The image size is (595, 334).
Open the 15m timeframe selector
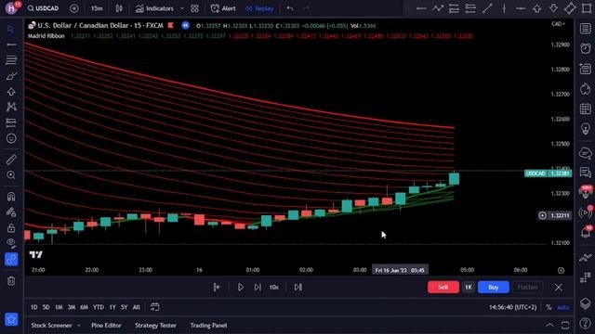[x=97, y=8]
